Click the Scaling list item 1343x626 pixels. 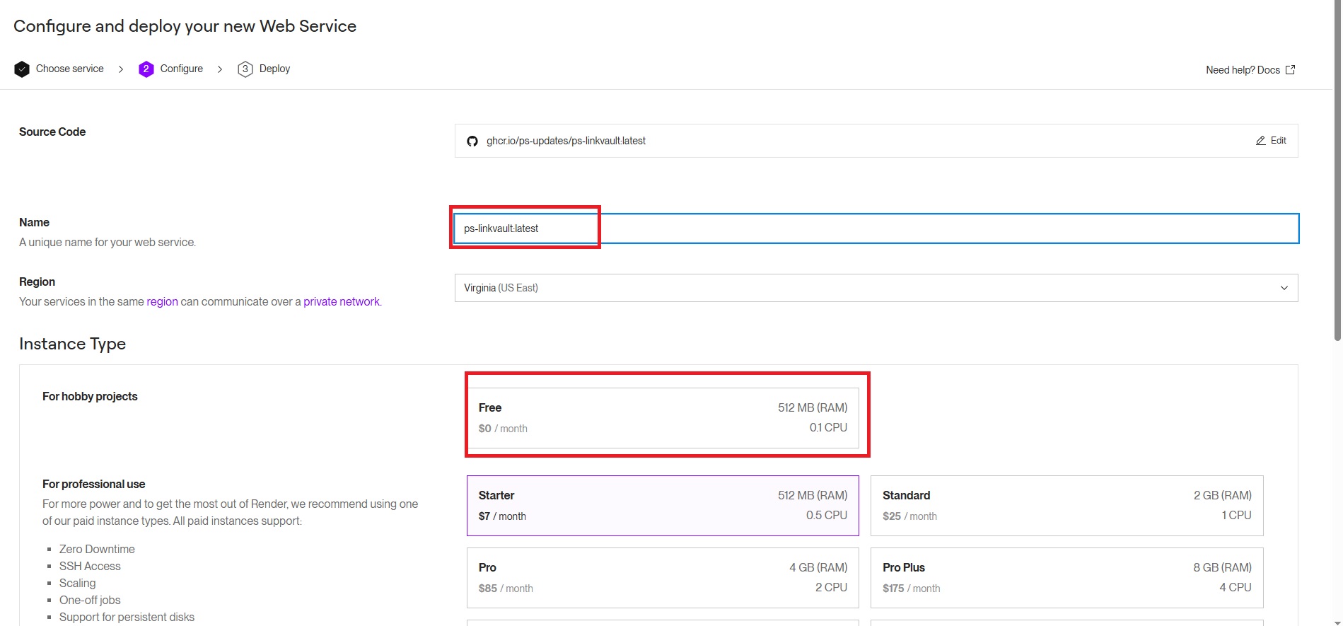pos(77,583)
